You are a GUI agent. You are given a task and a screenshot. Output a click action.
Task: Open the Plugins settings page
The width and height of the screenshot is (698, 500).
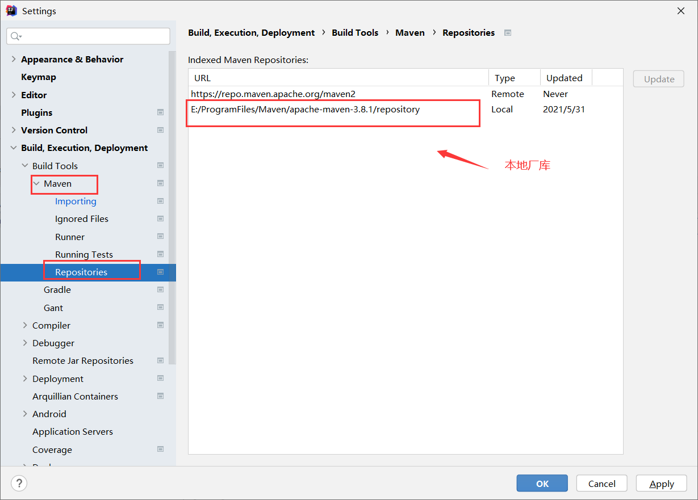[37, 112]
